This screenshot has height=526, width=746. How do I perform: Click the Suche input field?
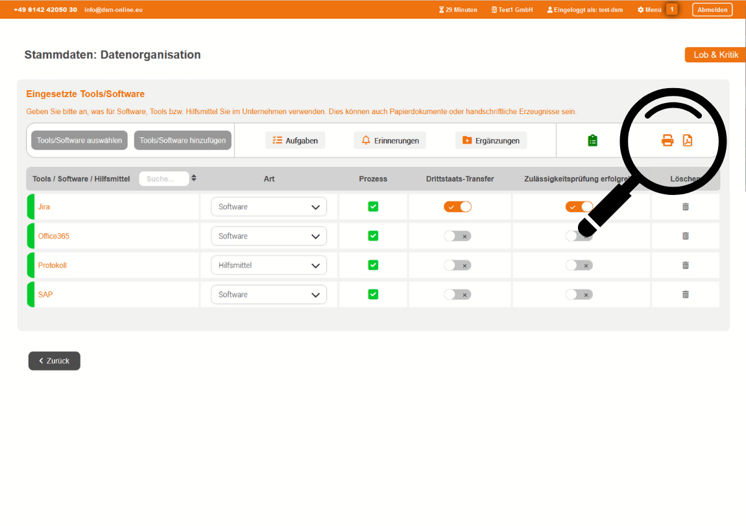click(x=164, y=178)
